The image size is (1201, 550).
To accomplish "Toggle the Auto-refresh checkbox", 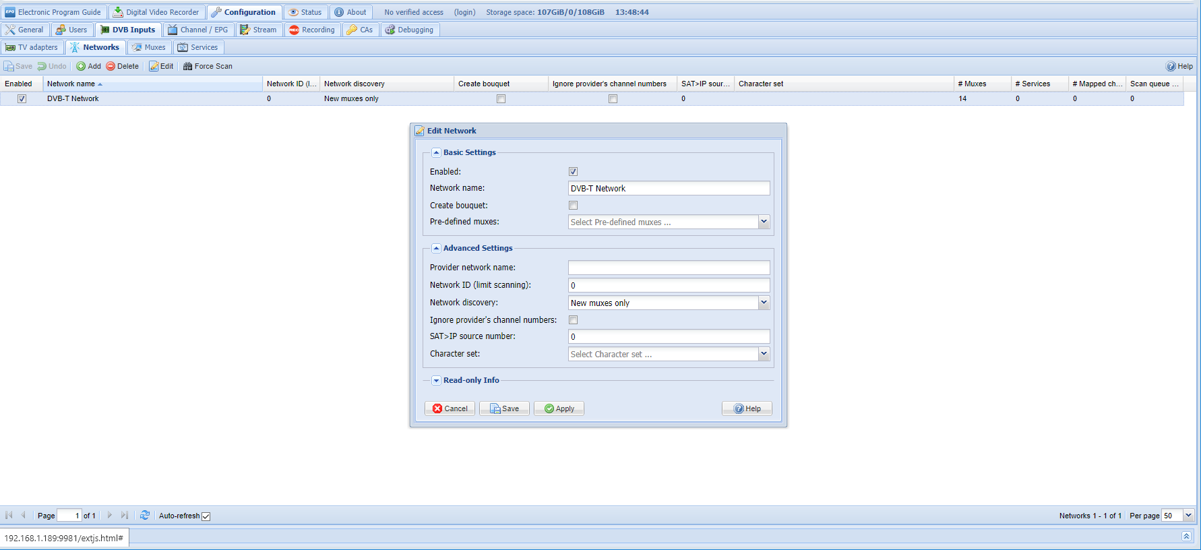I will pyautogui.click(x=206, y=516).
